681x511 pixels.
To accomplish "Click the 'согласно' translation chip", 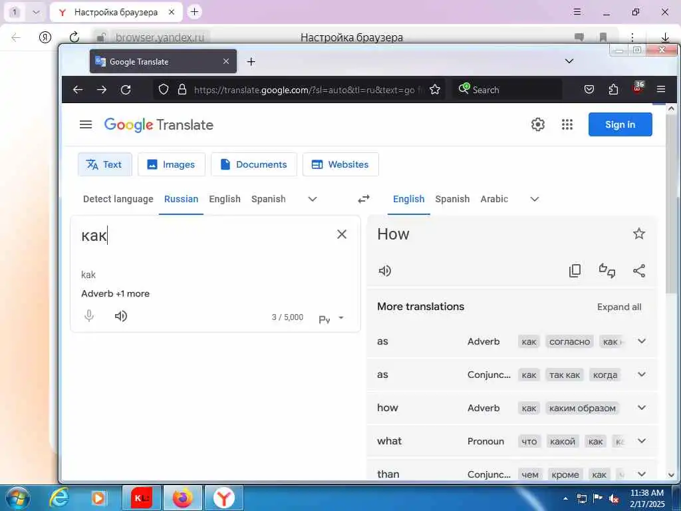I will pyautogui.click(x=569, y=341).
